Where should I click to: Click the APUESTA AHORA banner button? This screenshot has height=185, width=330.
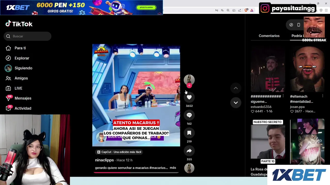(x=146, y=7)
